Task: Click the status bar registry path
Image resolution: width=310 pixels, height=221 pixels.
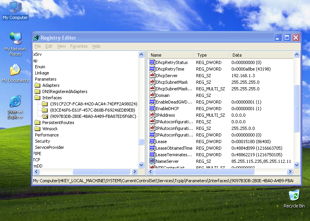Action: (x=163, y=181)
